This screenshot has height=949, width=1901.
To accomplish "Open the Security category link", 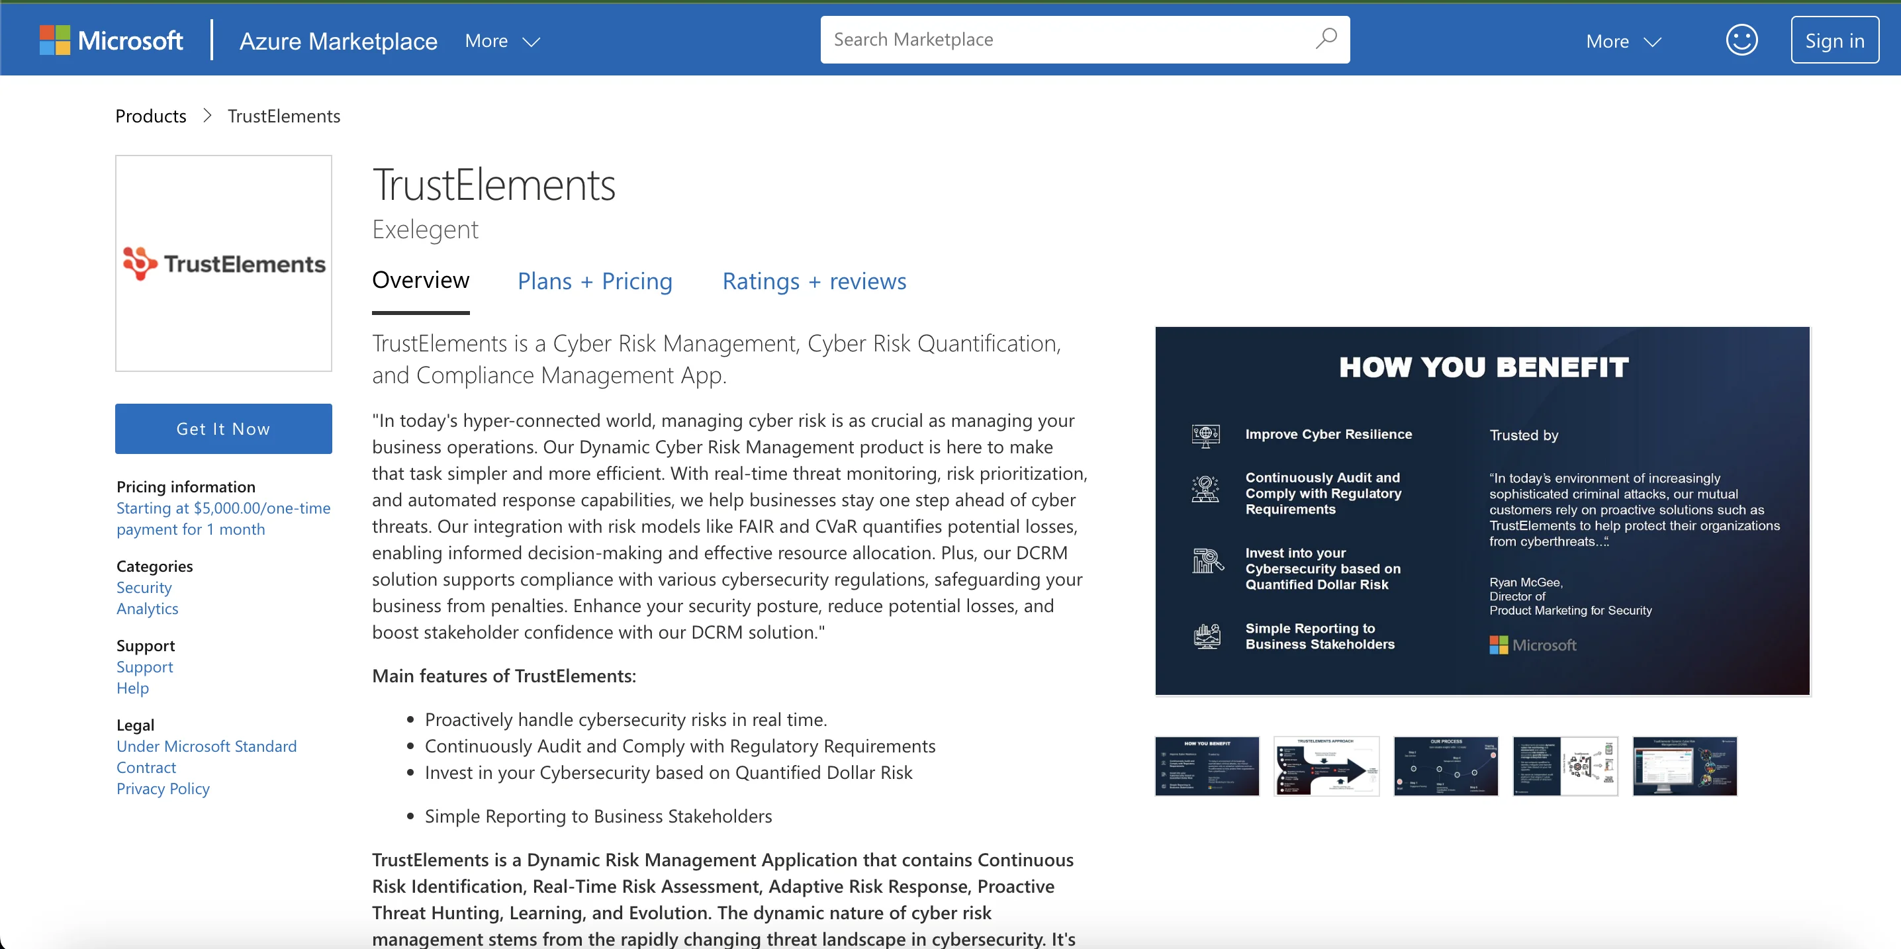I will click(x=144, y=588).
